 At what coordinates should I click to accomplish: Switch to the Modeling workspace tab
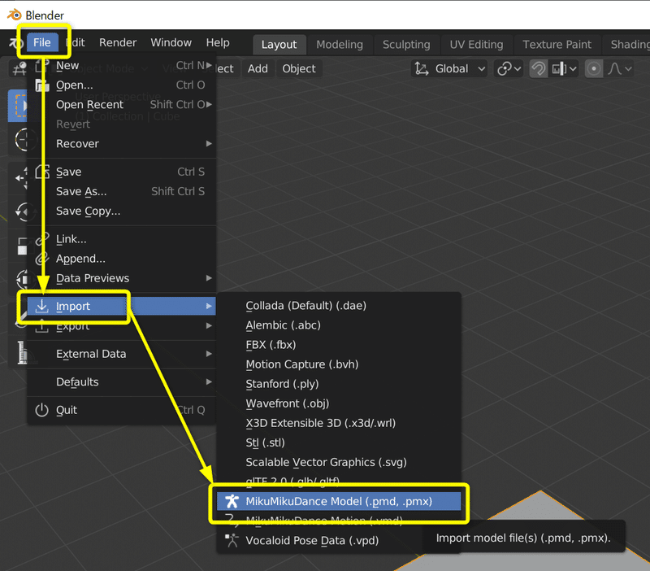click(x=340, y=45)
